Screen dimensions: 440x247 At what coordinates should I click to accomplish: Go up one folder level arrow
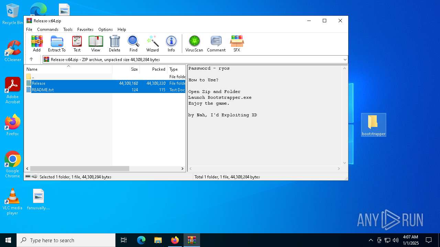tap(31, 59)
